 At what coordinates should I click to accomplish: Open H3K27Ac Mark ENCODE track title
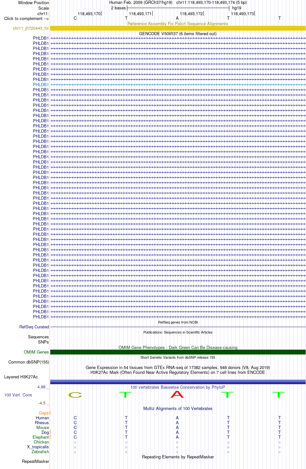pos(178,372)
